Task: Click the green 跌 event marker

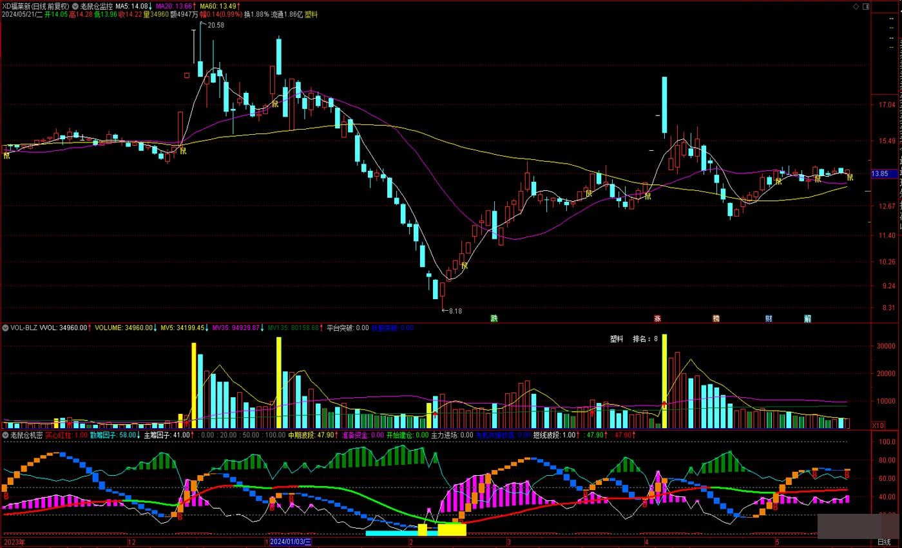Action: 494,318
